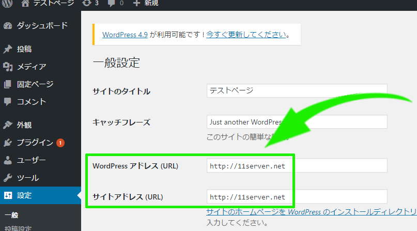Click the ツール wrench icon
Image resolution: width=417 pixels, height=231 pixels.
point(8,178)
